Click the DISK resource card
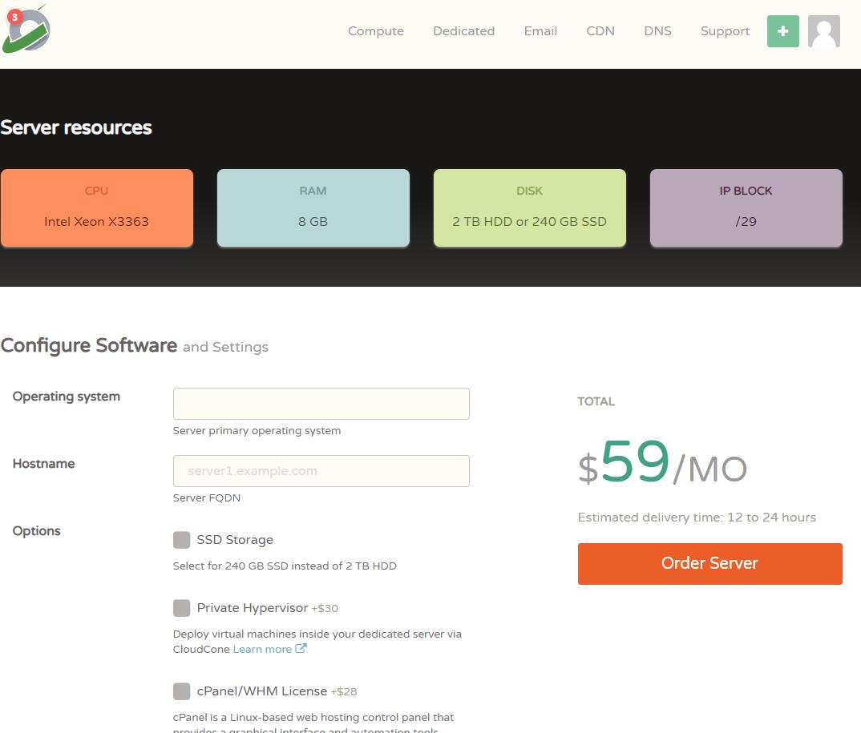 click(529, 208)
